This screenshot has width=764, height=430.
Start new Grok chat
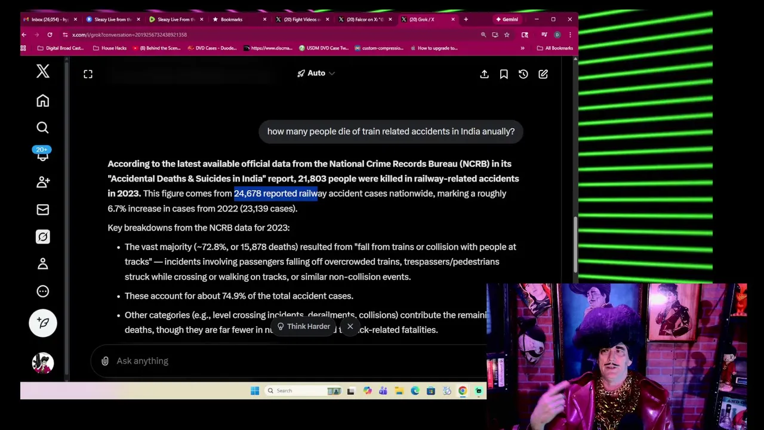coord(543,74)
